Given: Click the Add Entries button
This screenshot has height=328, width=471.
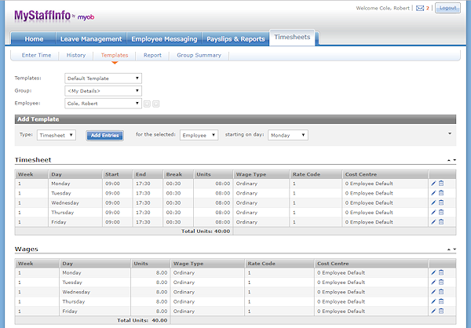Looking at the screenshot, I should pos(104,135).
